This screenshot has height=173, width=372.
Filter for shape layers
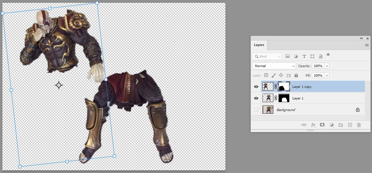coord(312,56)
